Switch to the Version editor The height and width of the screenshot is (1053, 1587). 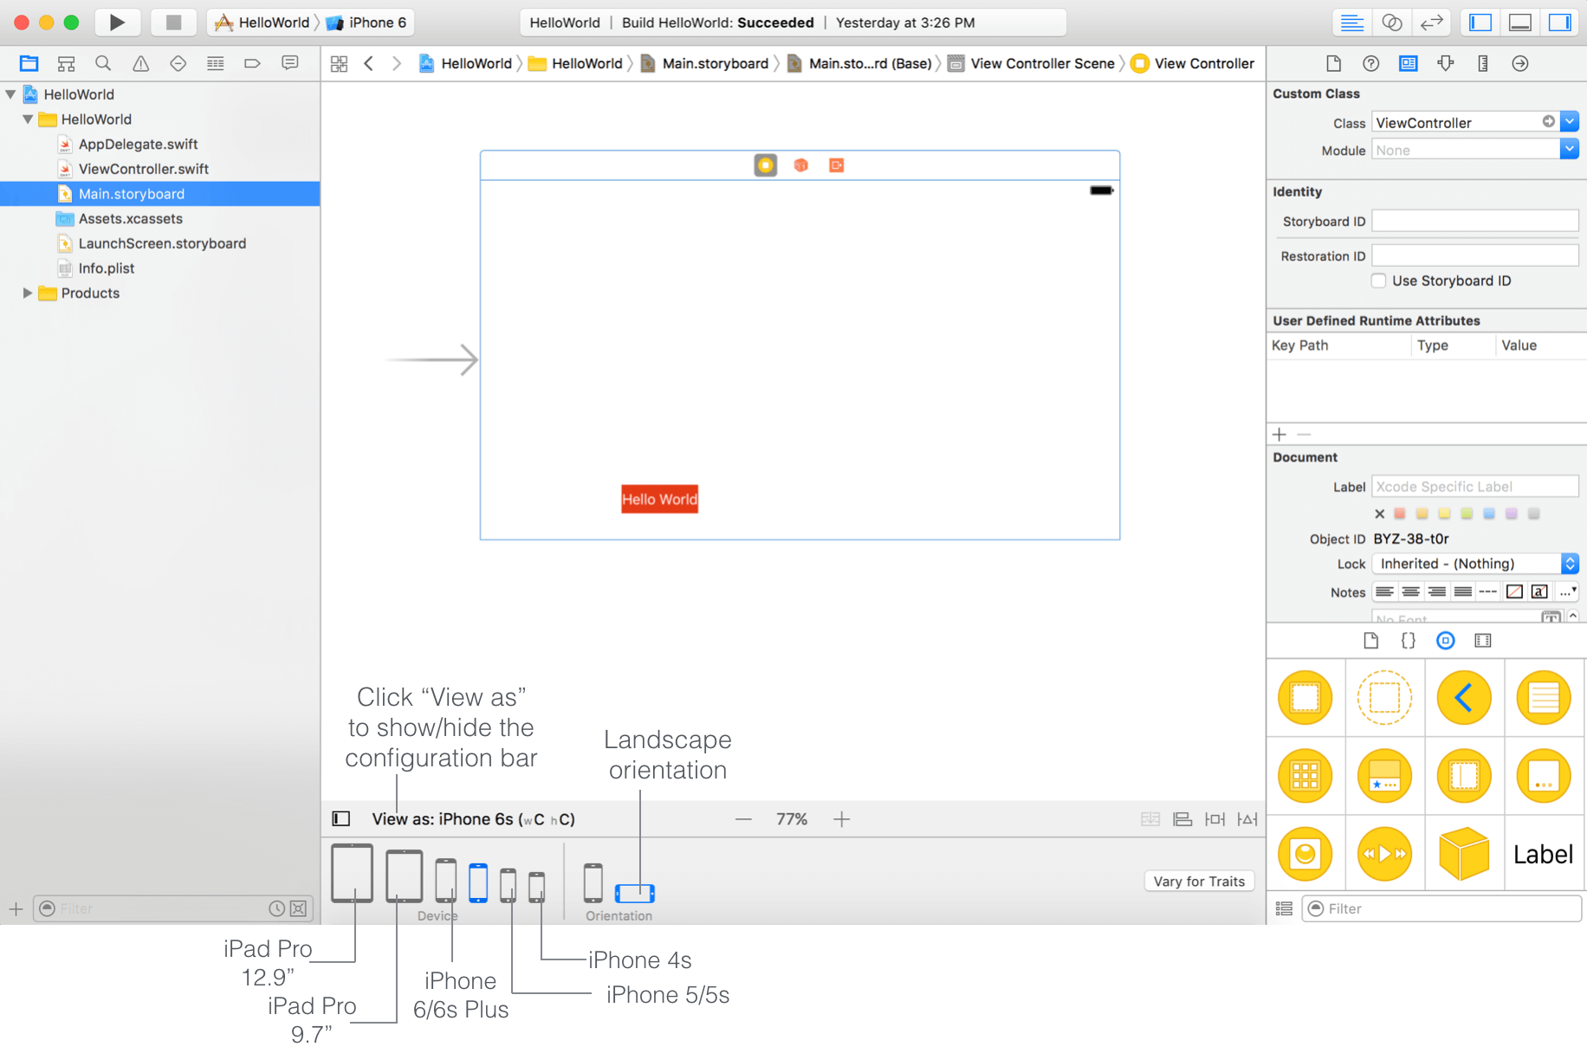pos(1431,23)
